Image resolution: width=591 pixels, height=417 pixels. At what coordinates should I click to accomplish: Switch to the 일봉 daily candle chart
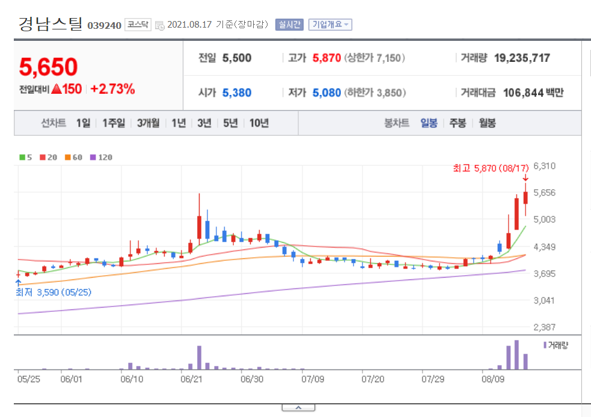pyautogui.click(x=429, y=123)
